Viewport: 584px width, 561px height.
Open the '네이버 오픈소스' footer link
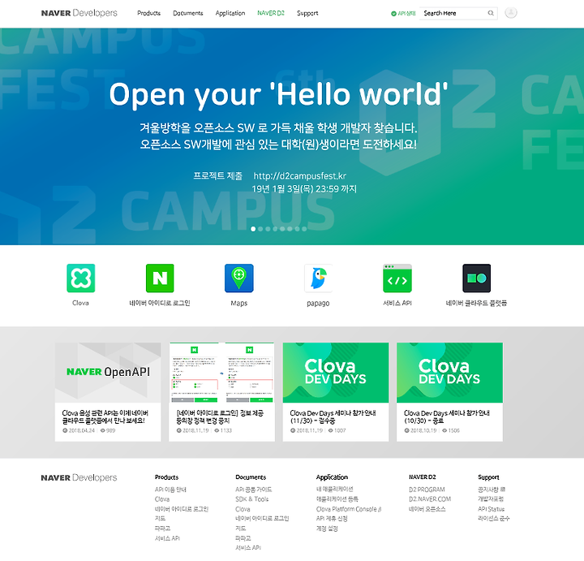click(427, 509)
